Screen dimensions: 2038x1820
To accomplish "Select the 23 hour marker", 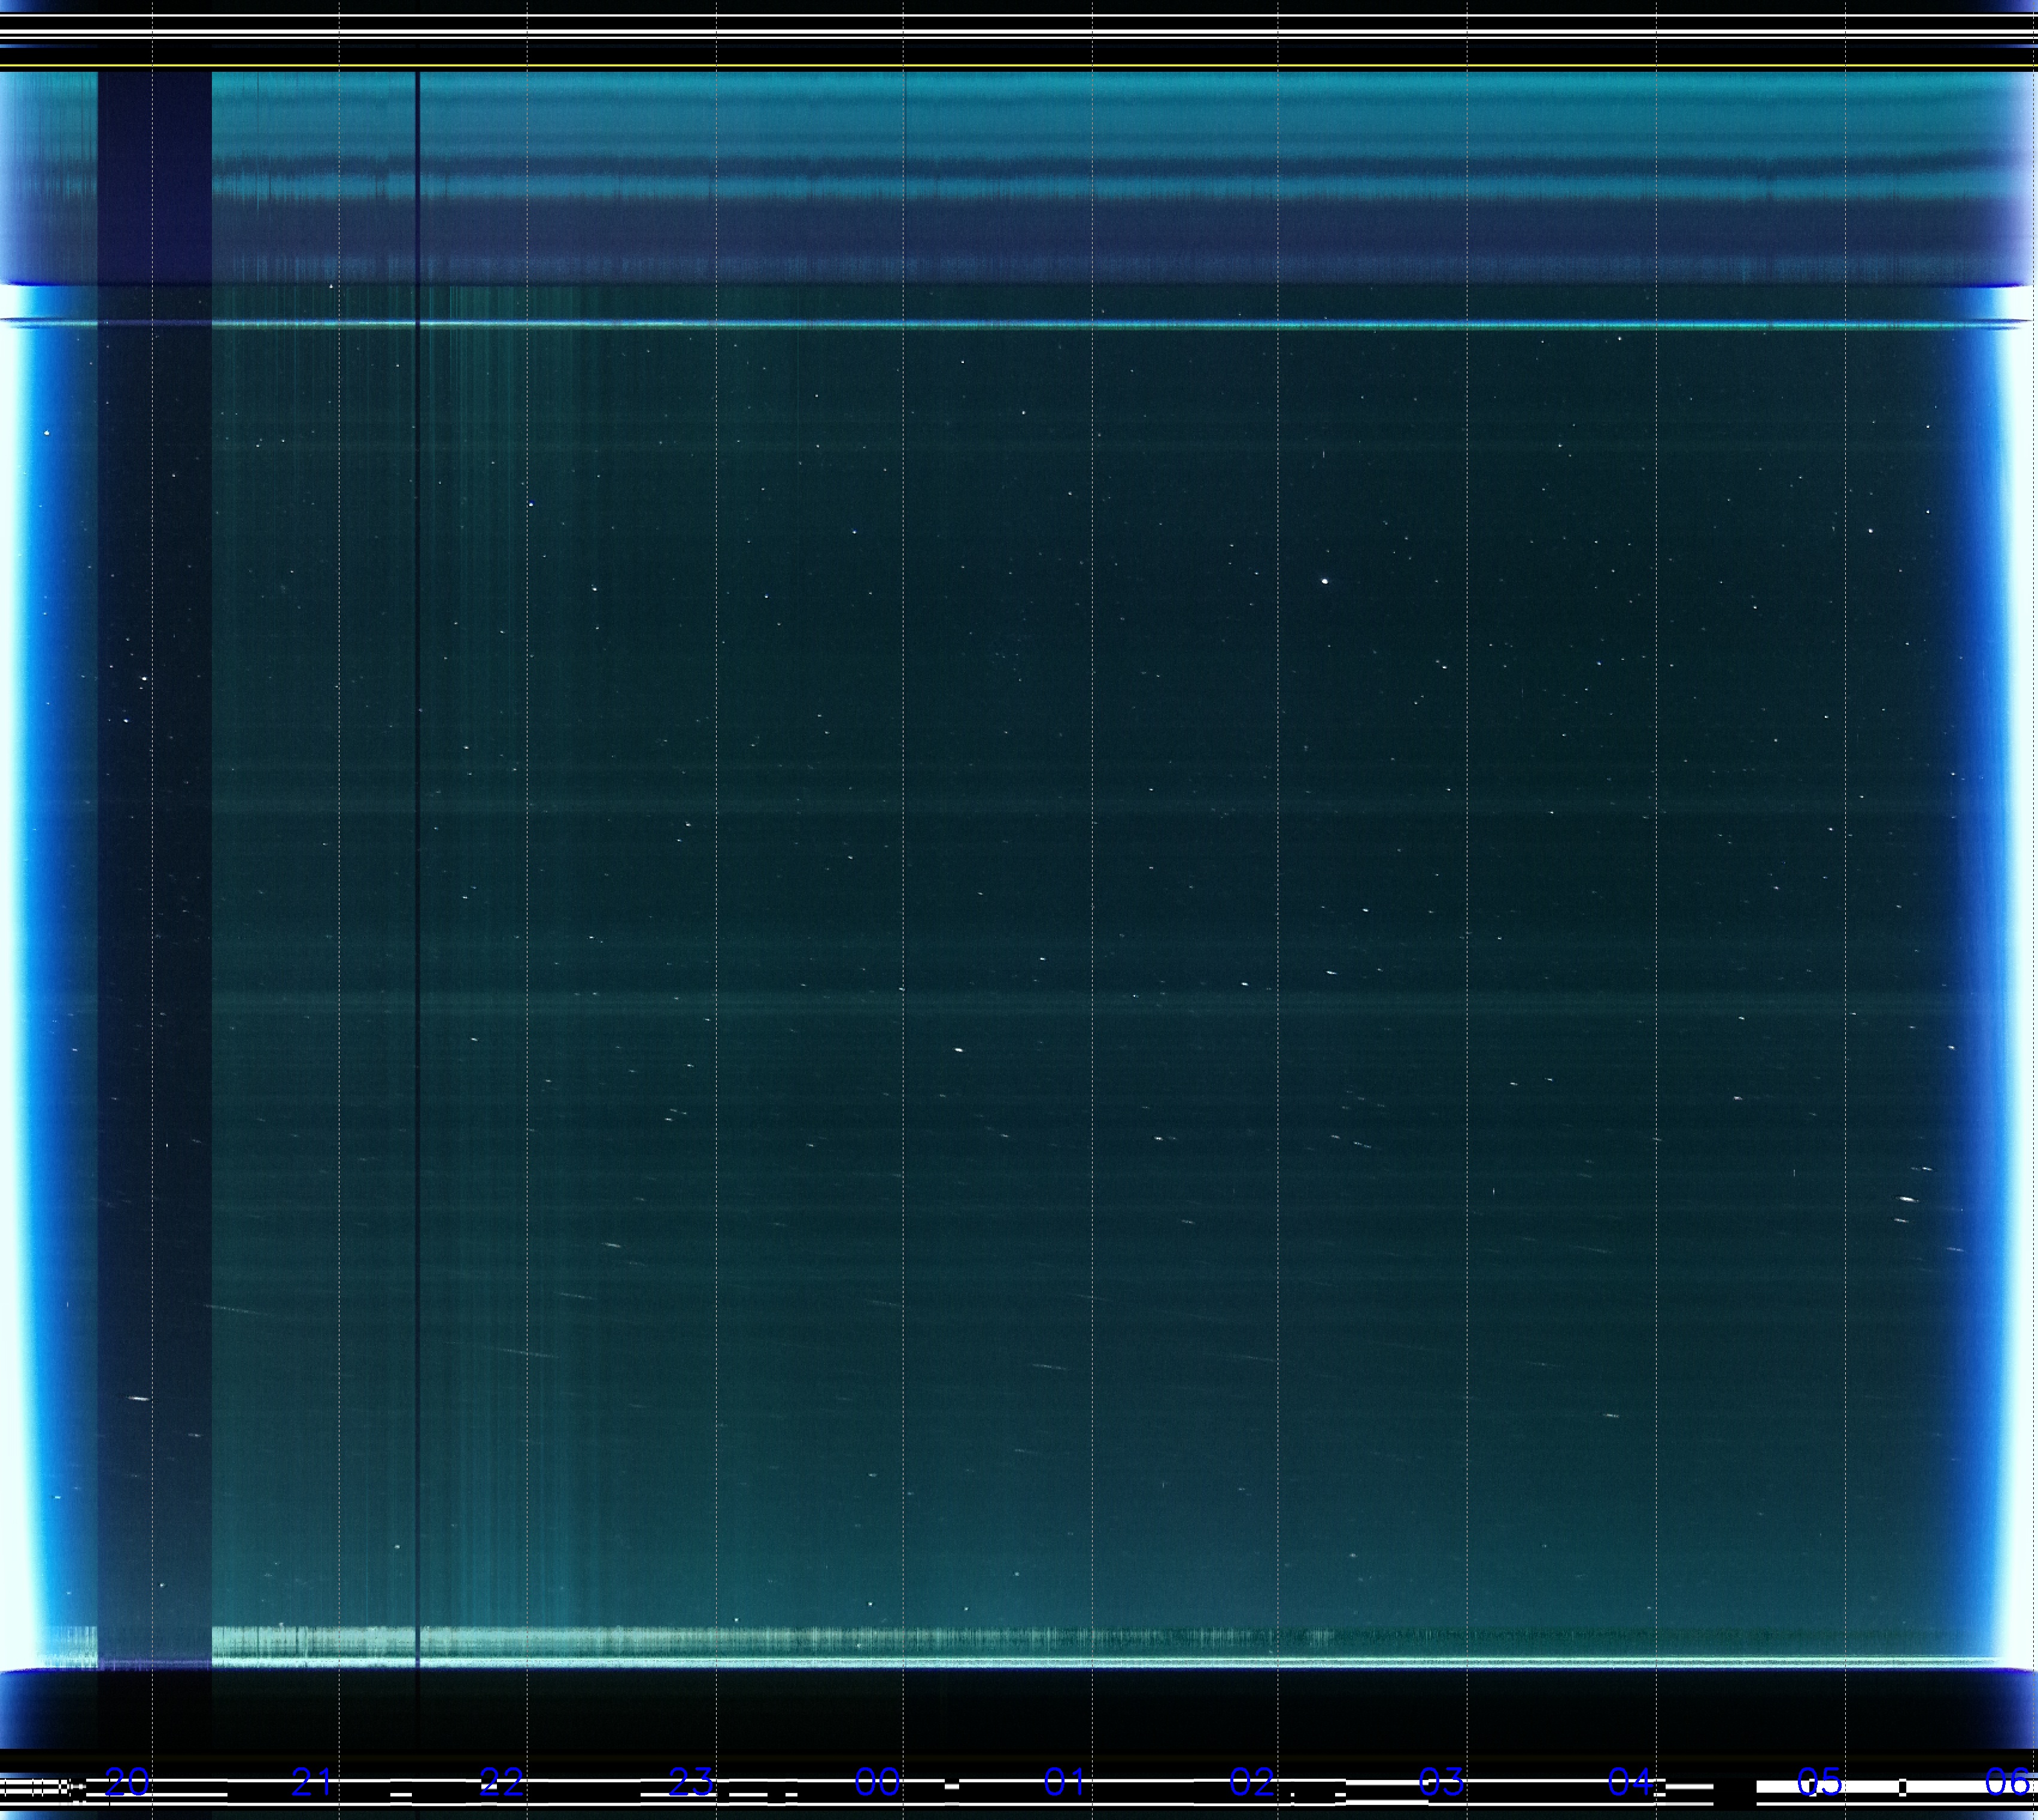I will click(691, 1781).
